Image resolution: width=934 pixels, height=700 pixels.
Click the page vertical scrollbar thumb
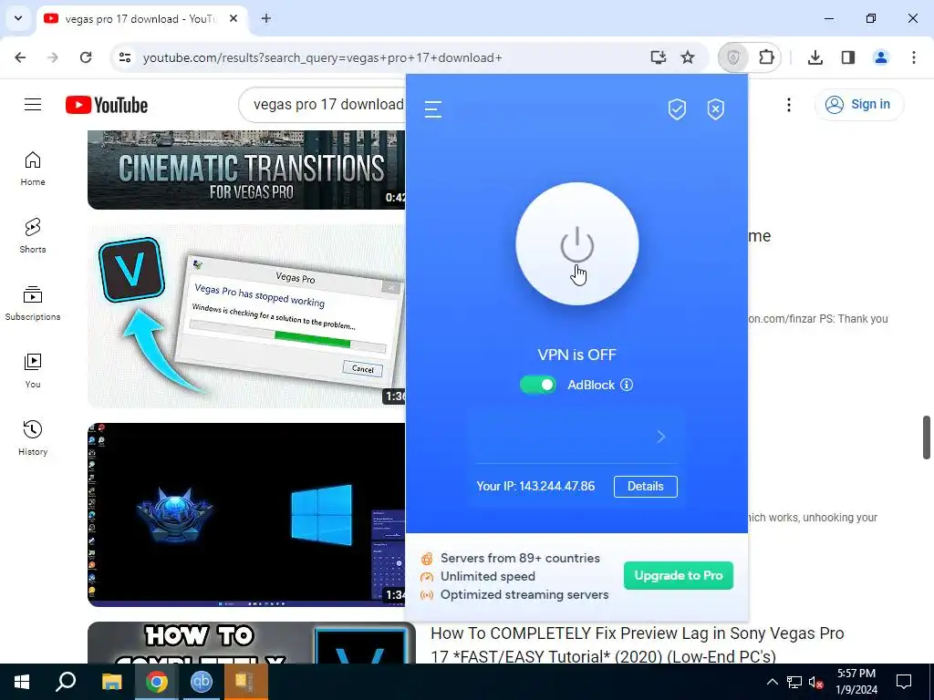(927, 437)
